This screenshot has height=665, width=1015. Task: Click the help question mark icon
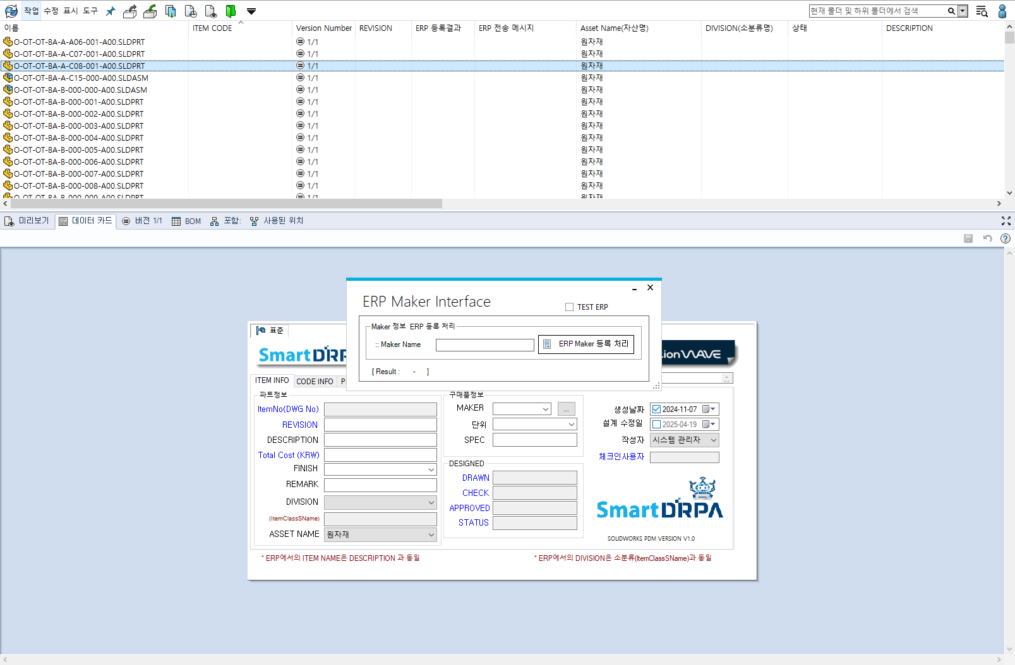click(1006, 238)
